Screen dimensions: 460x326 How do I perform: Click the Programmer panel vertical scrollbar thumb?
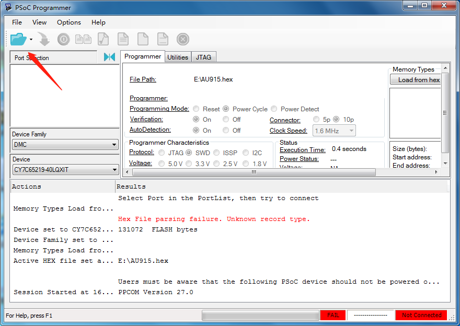[x=445, y=113]
